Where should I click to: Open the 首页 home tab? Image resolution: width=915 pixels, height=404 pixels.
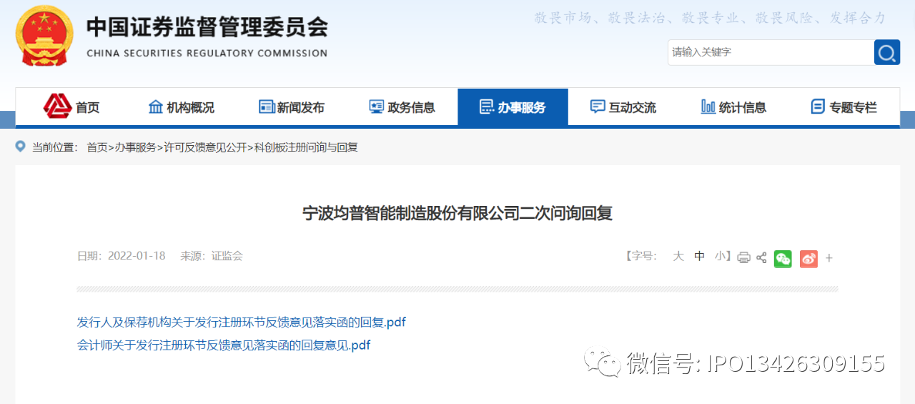pyautogui.click(x=72, y=107)
